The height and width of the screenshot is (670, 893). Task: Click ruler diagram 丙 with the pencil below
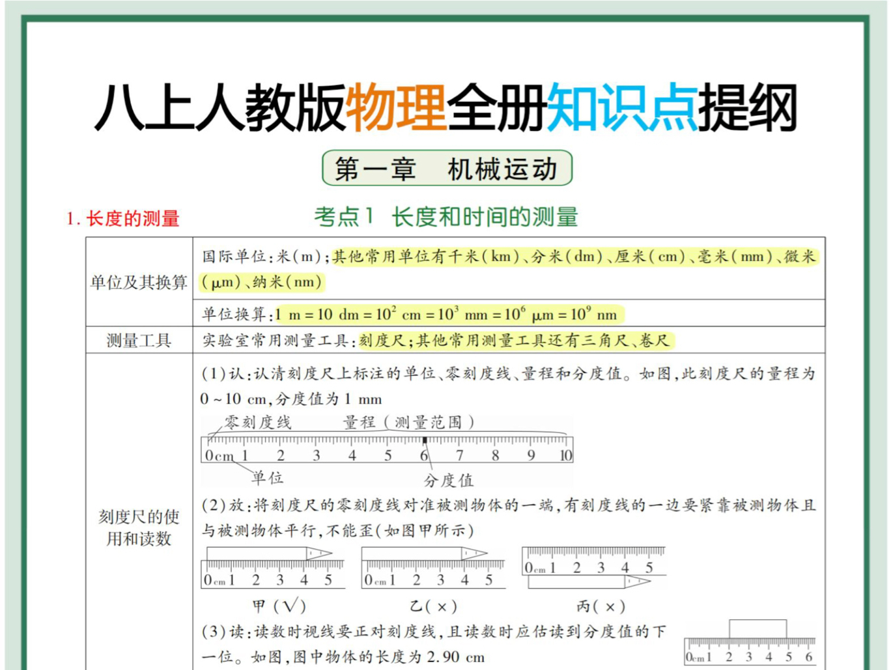click(593, 567)
